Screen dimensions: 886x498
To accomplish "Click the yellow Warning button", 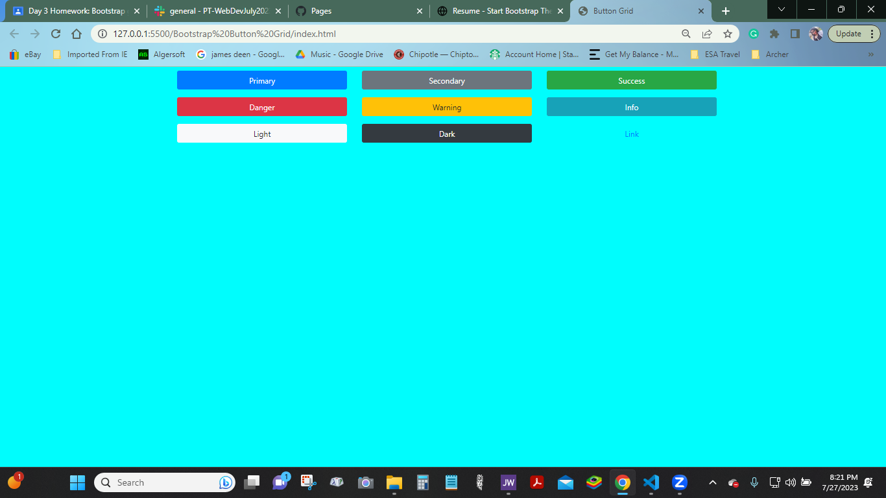I will pos(447,107).
